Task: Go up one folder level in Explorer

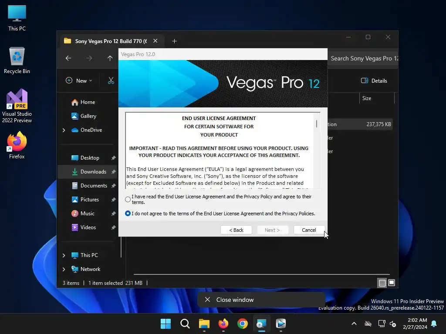Action: tap(110, 58)
